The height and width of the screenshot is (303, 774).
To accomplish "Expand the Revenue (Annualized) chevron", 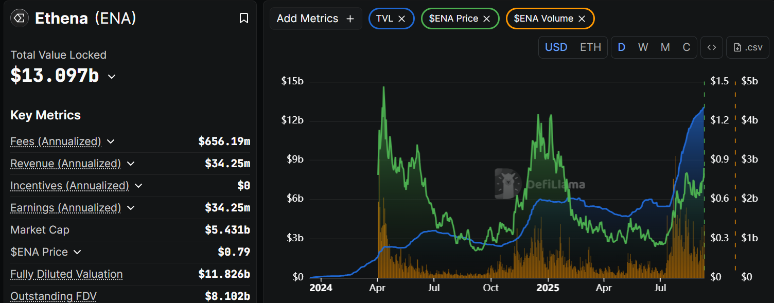I will [x=131, y=164].
